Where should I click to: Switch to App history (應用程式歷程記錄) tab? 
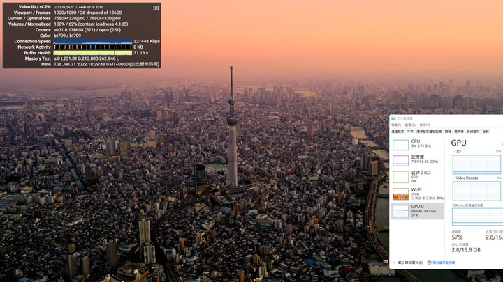pos(429,132)
